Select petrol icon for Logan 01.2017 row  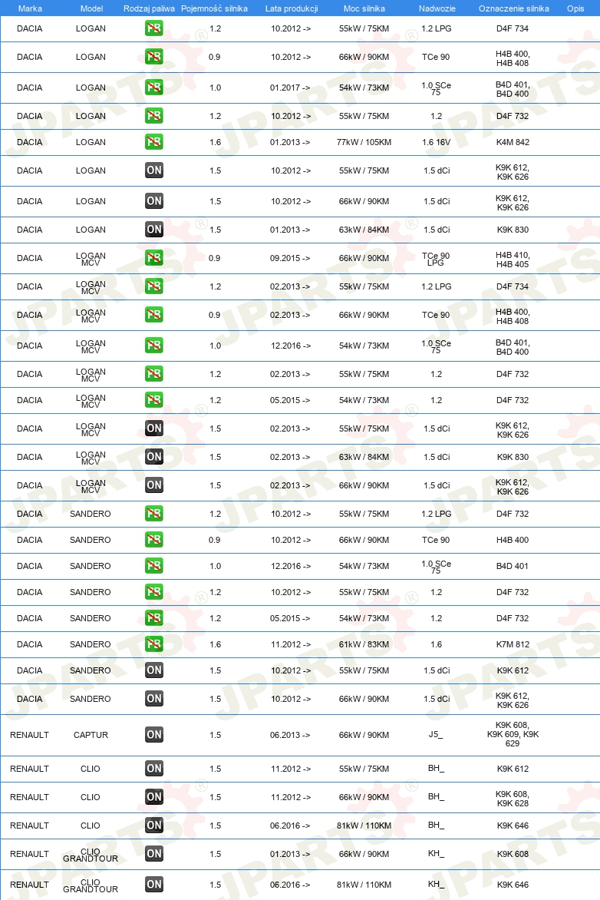click(x=153, y=88)
